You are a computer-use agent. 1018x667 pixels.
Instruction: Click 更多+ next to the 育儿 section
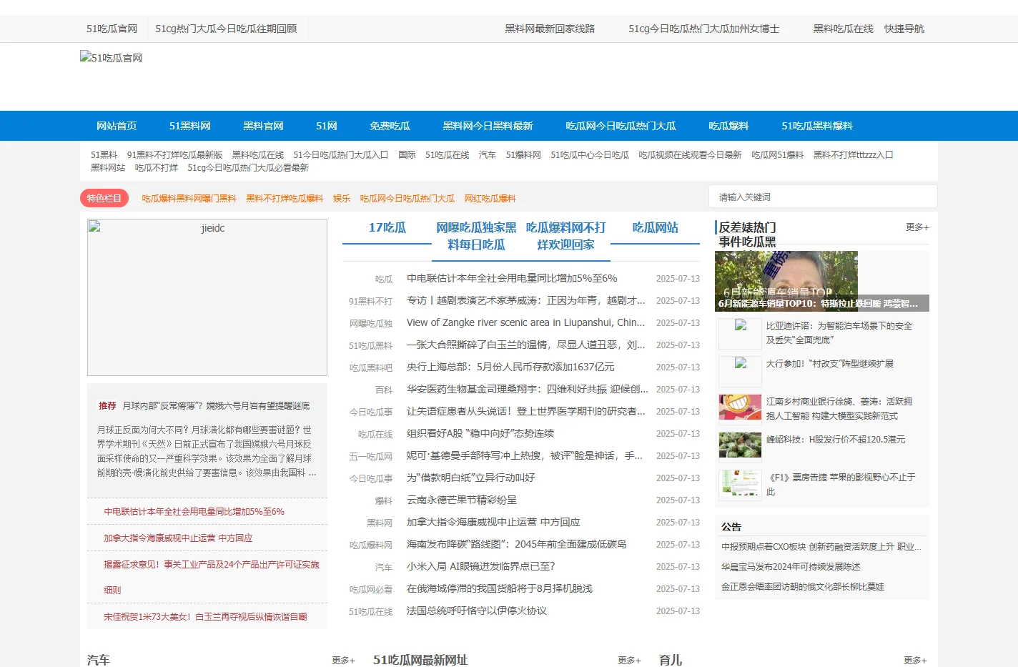tap(915, 661)
